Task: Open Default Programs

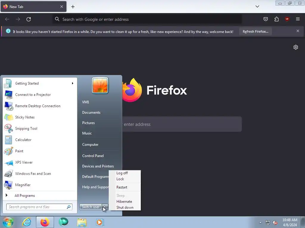Action: pyautogui.click(x=95, y=177)
